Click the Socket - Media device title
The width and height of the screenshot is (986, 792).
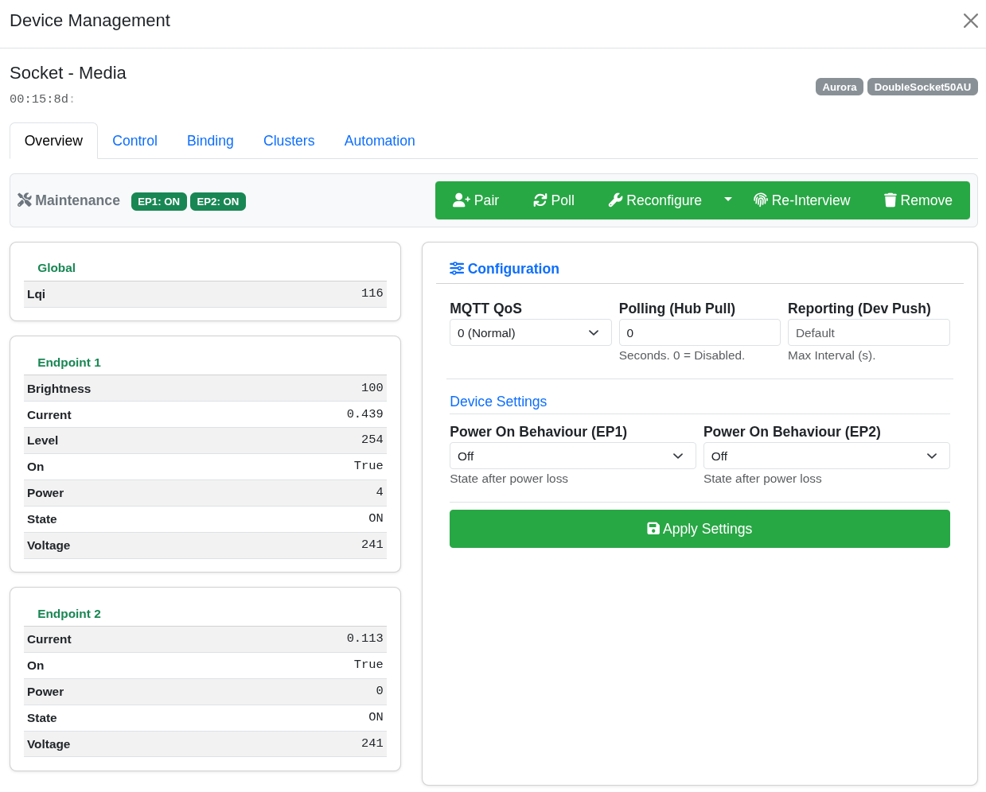click(68, 72)
